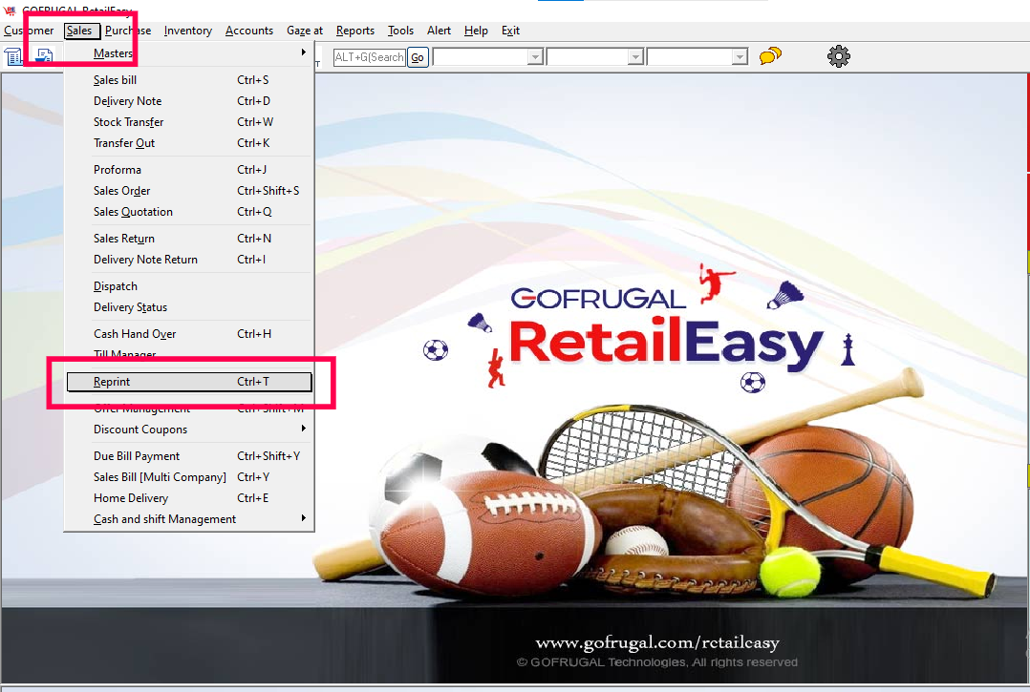Click the Go button
The height and width of the screenshot is (692, 1030).
coord(418,57)
